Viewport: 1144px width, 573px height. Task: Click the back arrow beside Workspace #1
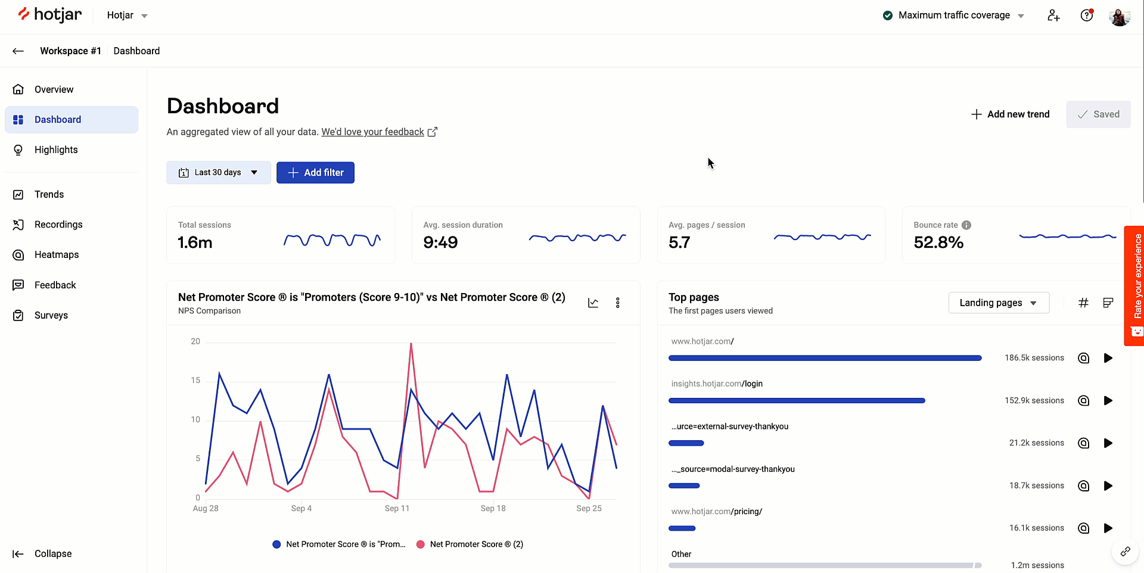(18, 51)
